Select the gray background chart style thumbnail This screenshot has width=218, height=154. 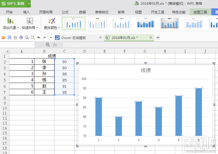169,23
